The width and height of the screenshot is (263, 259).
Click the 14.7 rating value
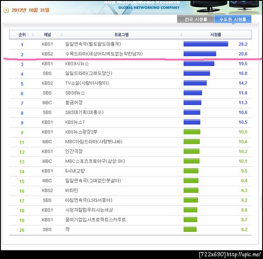(x=243, y=83)
